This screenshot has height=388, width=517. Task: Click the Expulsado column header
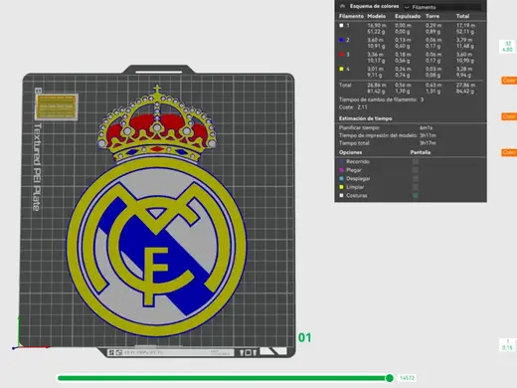tap(408, 16)
